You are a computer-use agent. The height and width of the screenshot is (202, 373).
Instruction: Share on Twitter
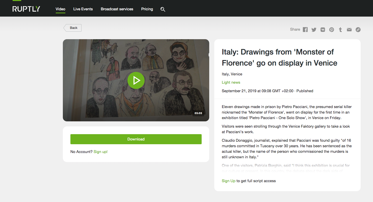(x=314, y=30)
